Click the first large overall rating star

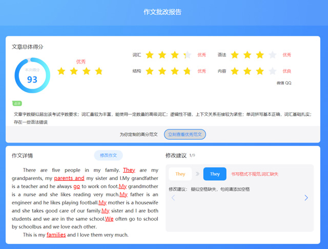click(61, 71)
